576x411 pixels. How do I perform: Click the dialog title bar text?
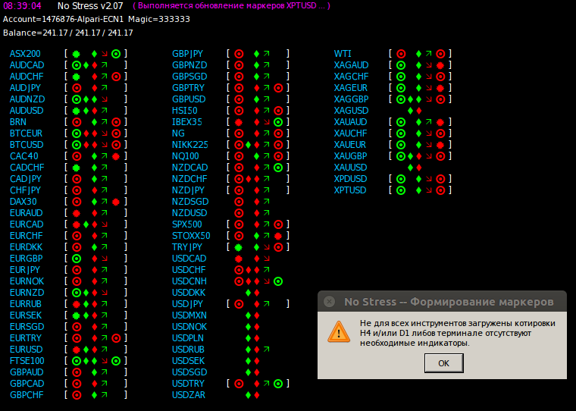coord(449,302)
